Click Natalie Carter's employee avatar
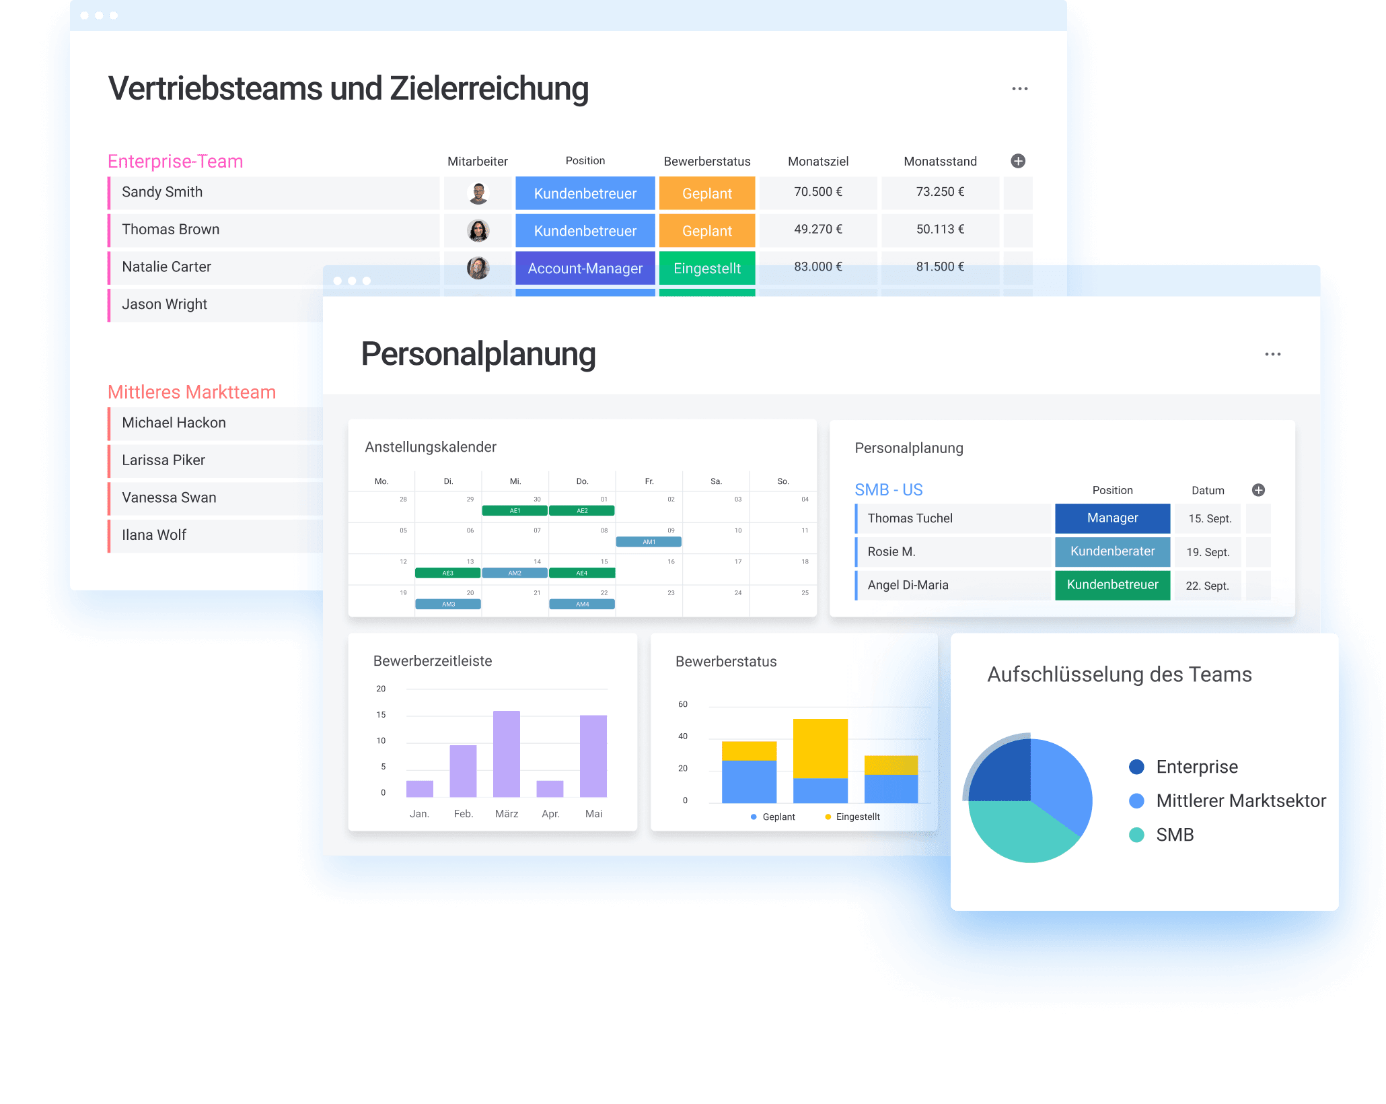Image resolution: width=1386 pixels, height=1104 pixels. click(x=478, y=268)
